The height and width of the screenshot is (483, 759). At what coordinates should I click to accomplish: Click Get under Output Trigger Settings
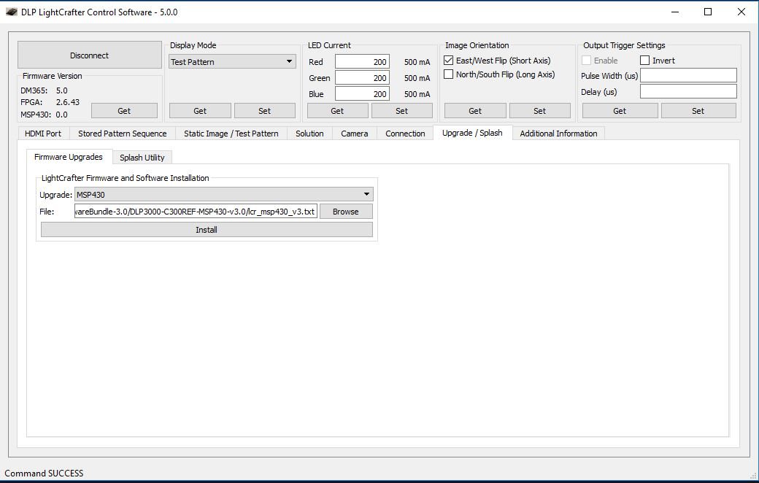[x=620, y=111]
